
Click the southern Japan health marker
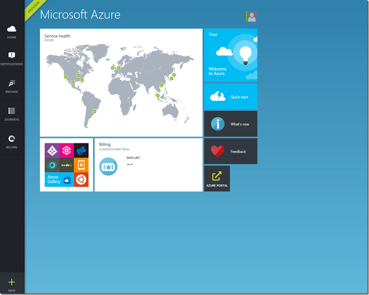172,78
